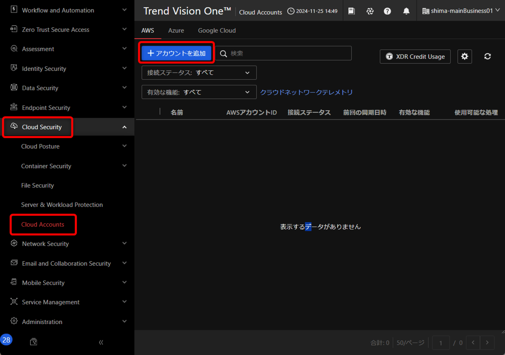Click the calendar icon at the sidebar bottom
This screenshot has height=355, width=505.
[34, 342]
